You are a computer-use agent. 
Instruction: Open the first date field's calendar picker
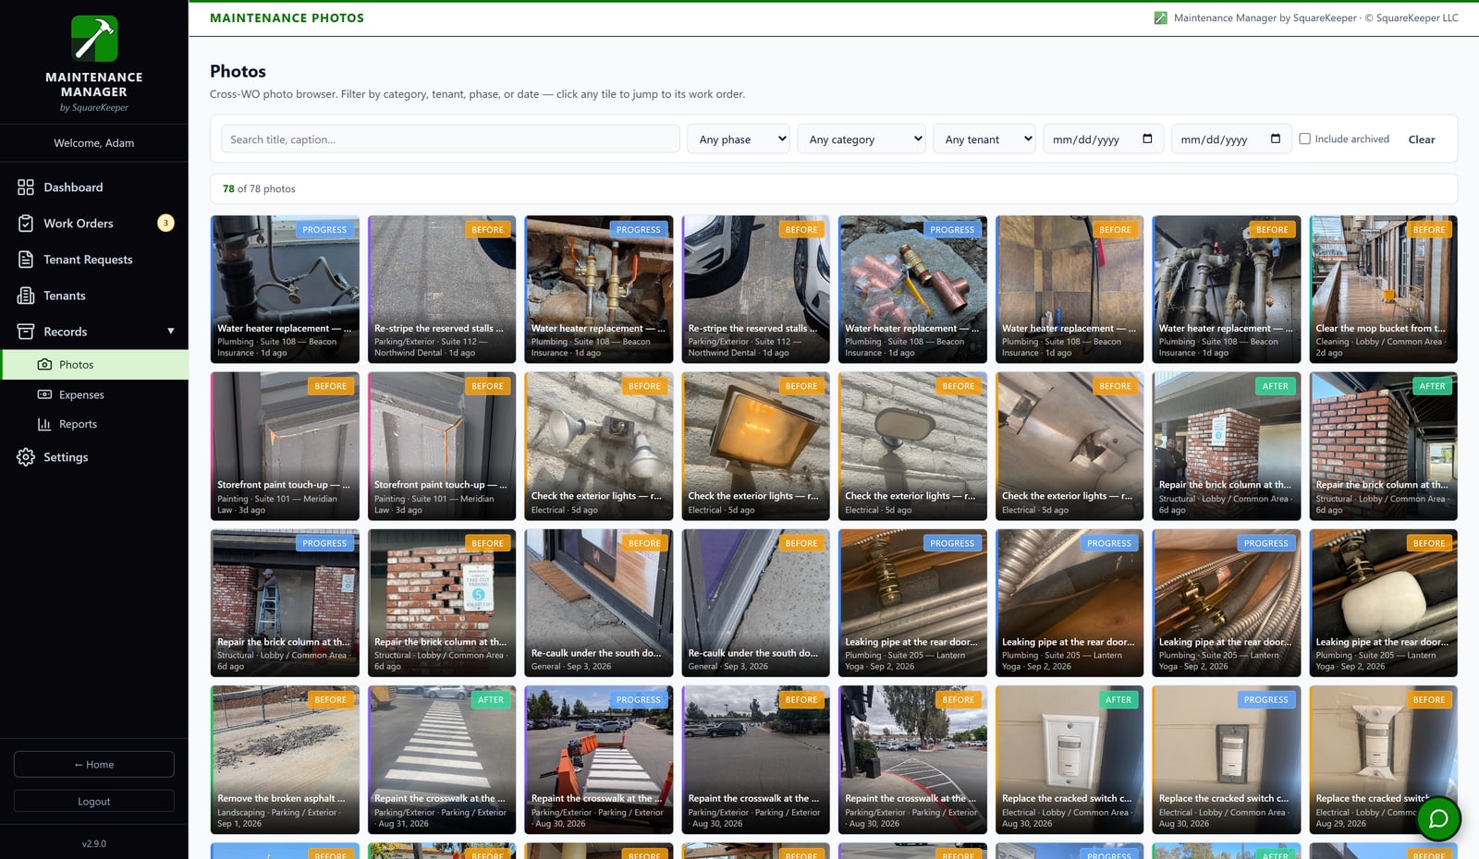coord(1147,139)
